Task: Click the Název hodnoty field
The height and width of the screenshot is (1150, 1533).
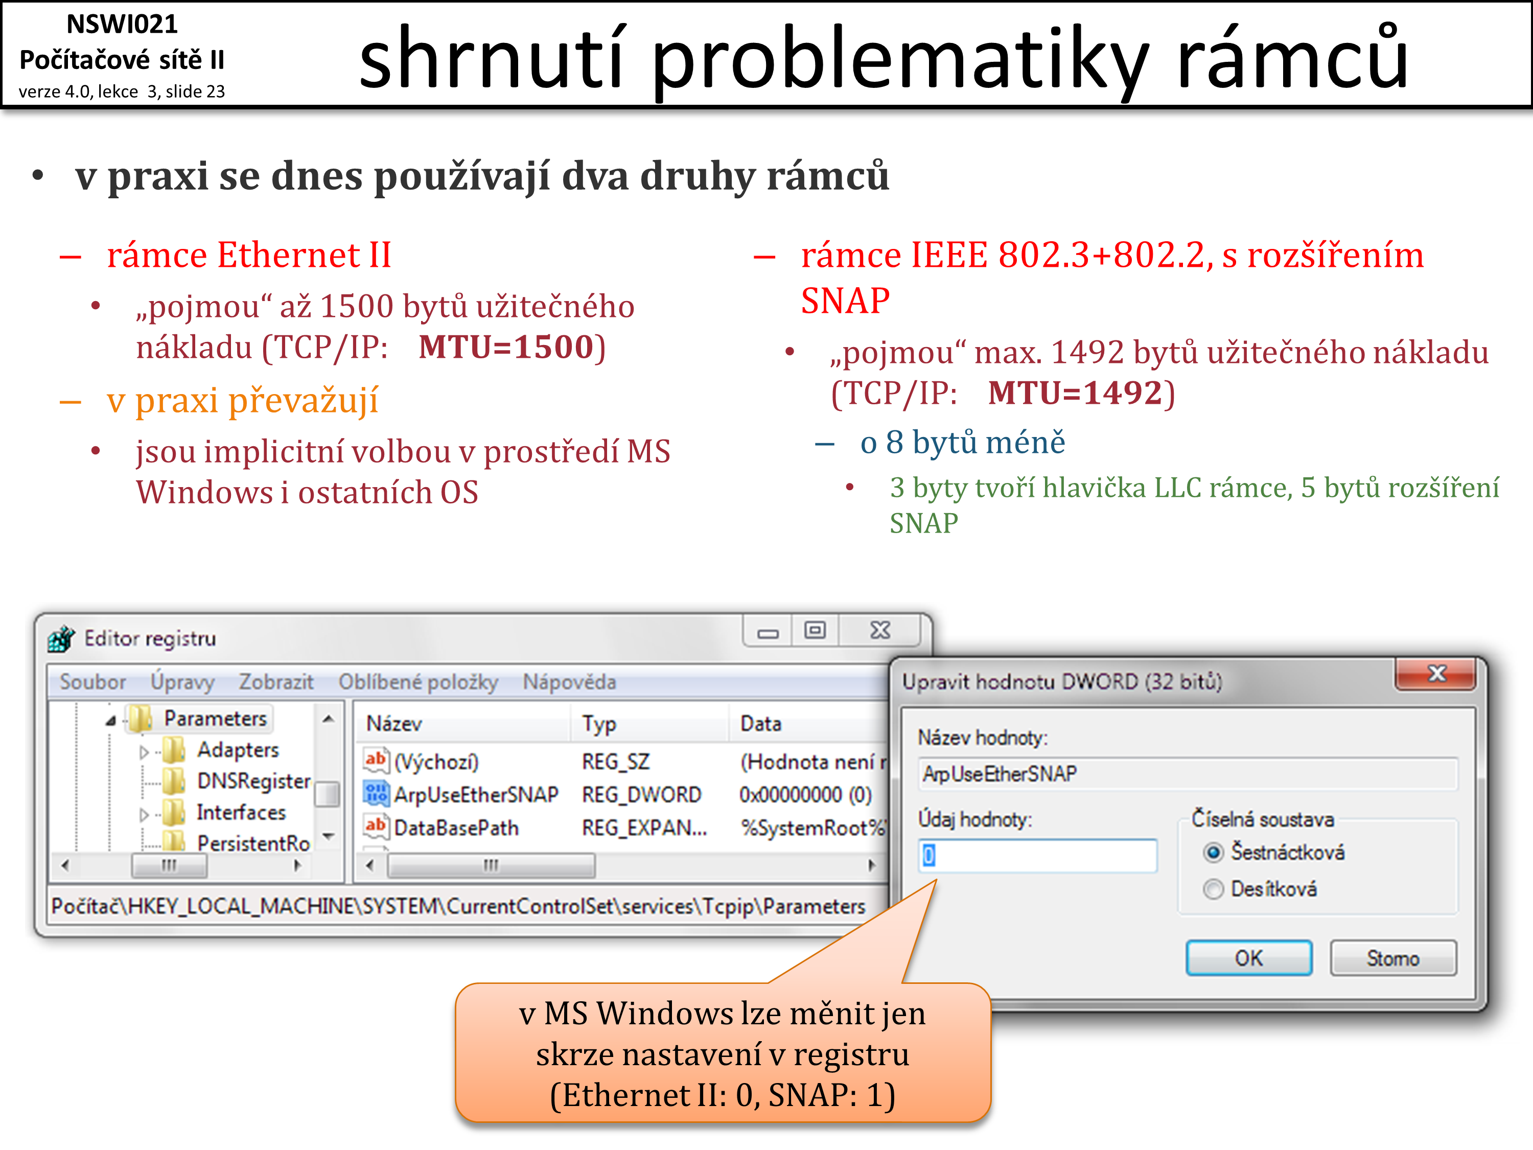Action: (x=1189, y=774)
